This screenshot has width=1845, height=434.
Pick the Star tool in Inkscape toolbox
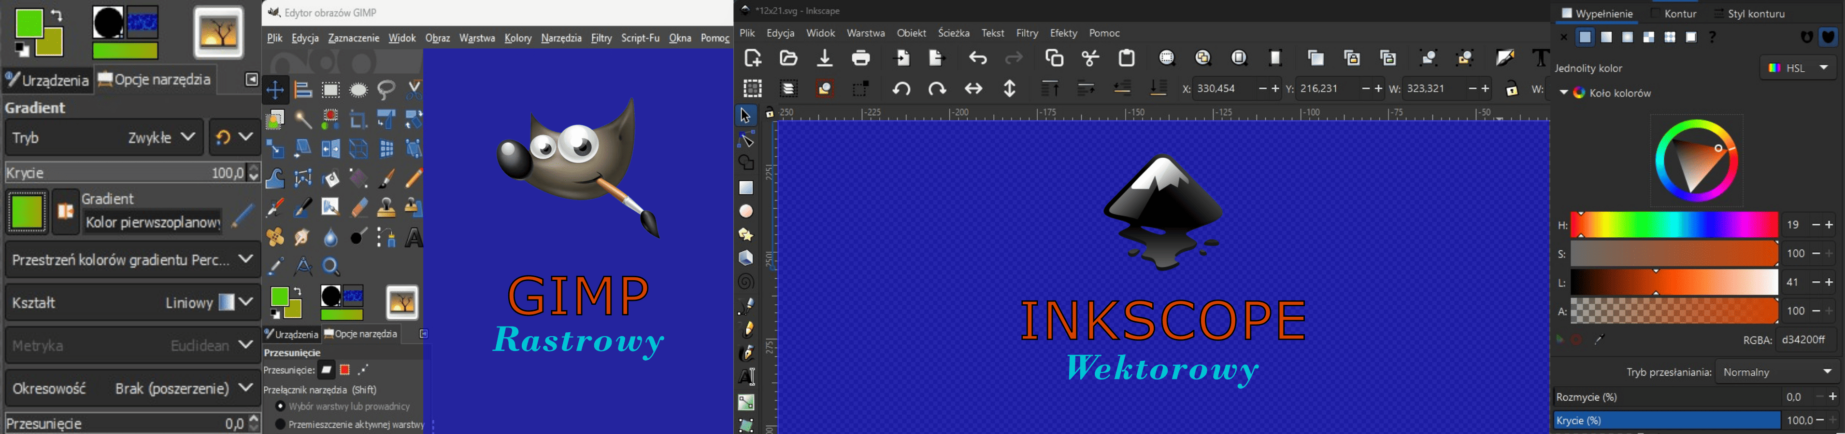746,234
